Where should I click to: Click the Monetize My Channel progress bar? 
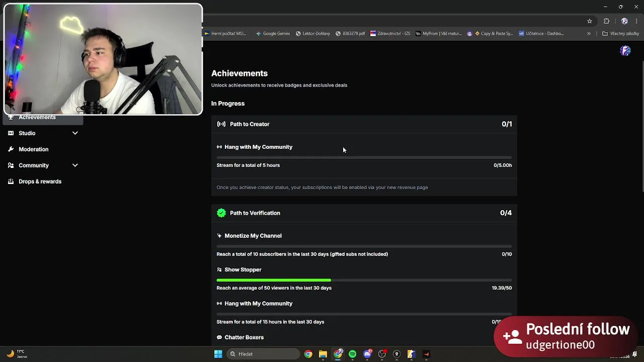364,246
